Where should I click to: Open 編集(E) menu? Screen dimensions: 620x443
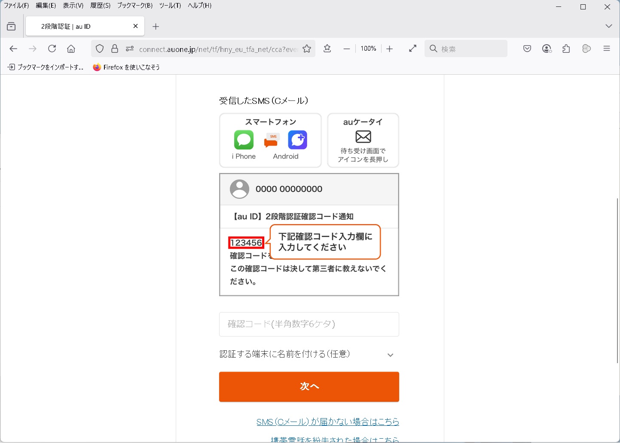point(46,6)
